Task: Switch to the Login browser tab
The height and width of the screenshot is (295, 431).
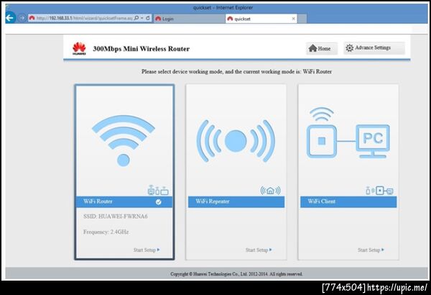Action: click(189, 19)
